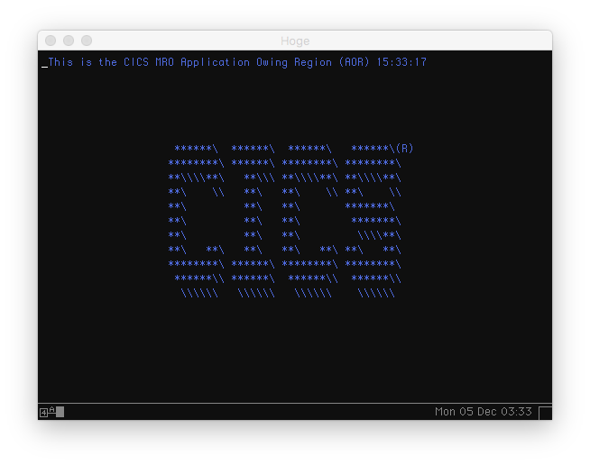Click the text 'This is the CICS MRO Application'
This screenshot has height=465, width=590.
(x=149, y=62)
